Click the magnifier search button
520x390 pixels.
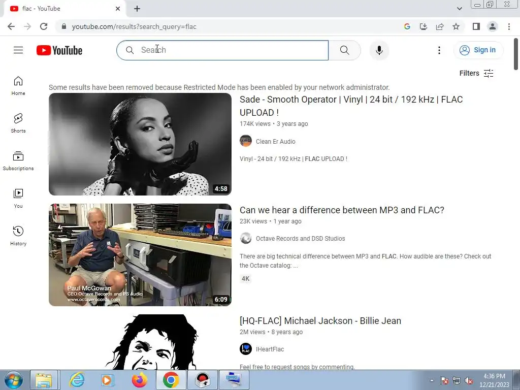(345, 50)
